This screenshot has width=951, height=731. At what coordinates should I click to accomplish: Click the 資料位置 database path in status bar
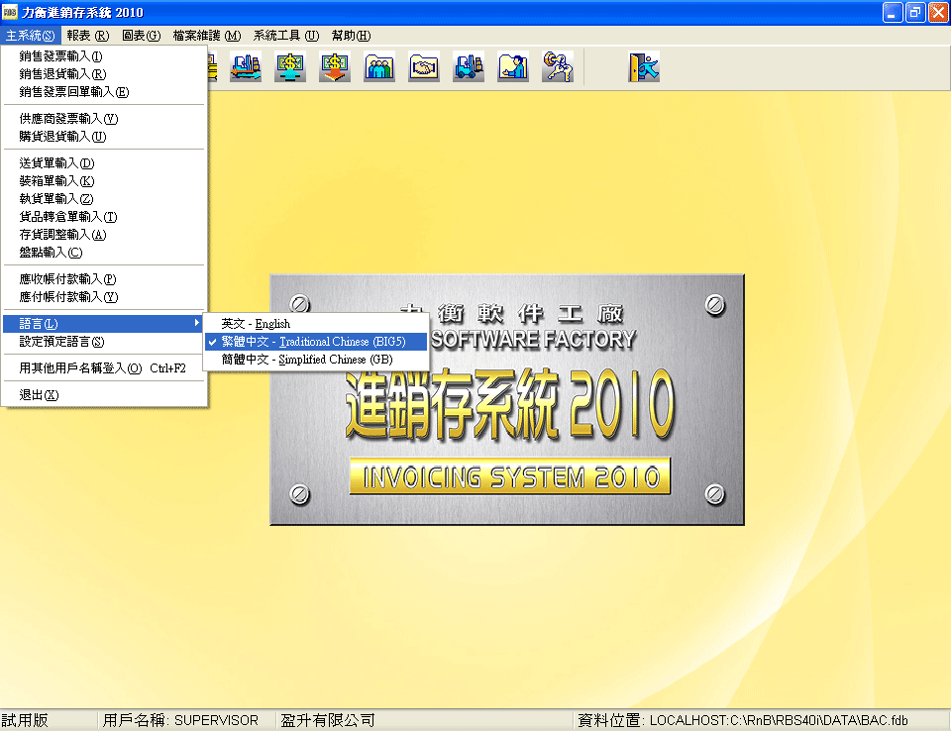(743, 721)
